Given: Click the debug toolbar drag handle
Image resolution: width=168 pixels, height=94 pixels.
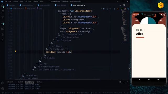Looking at the screenshot, I should (x=101, y=9).
